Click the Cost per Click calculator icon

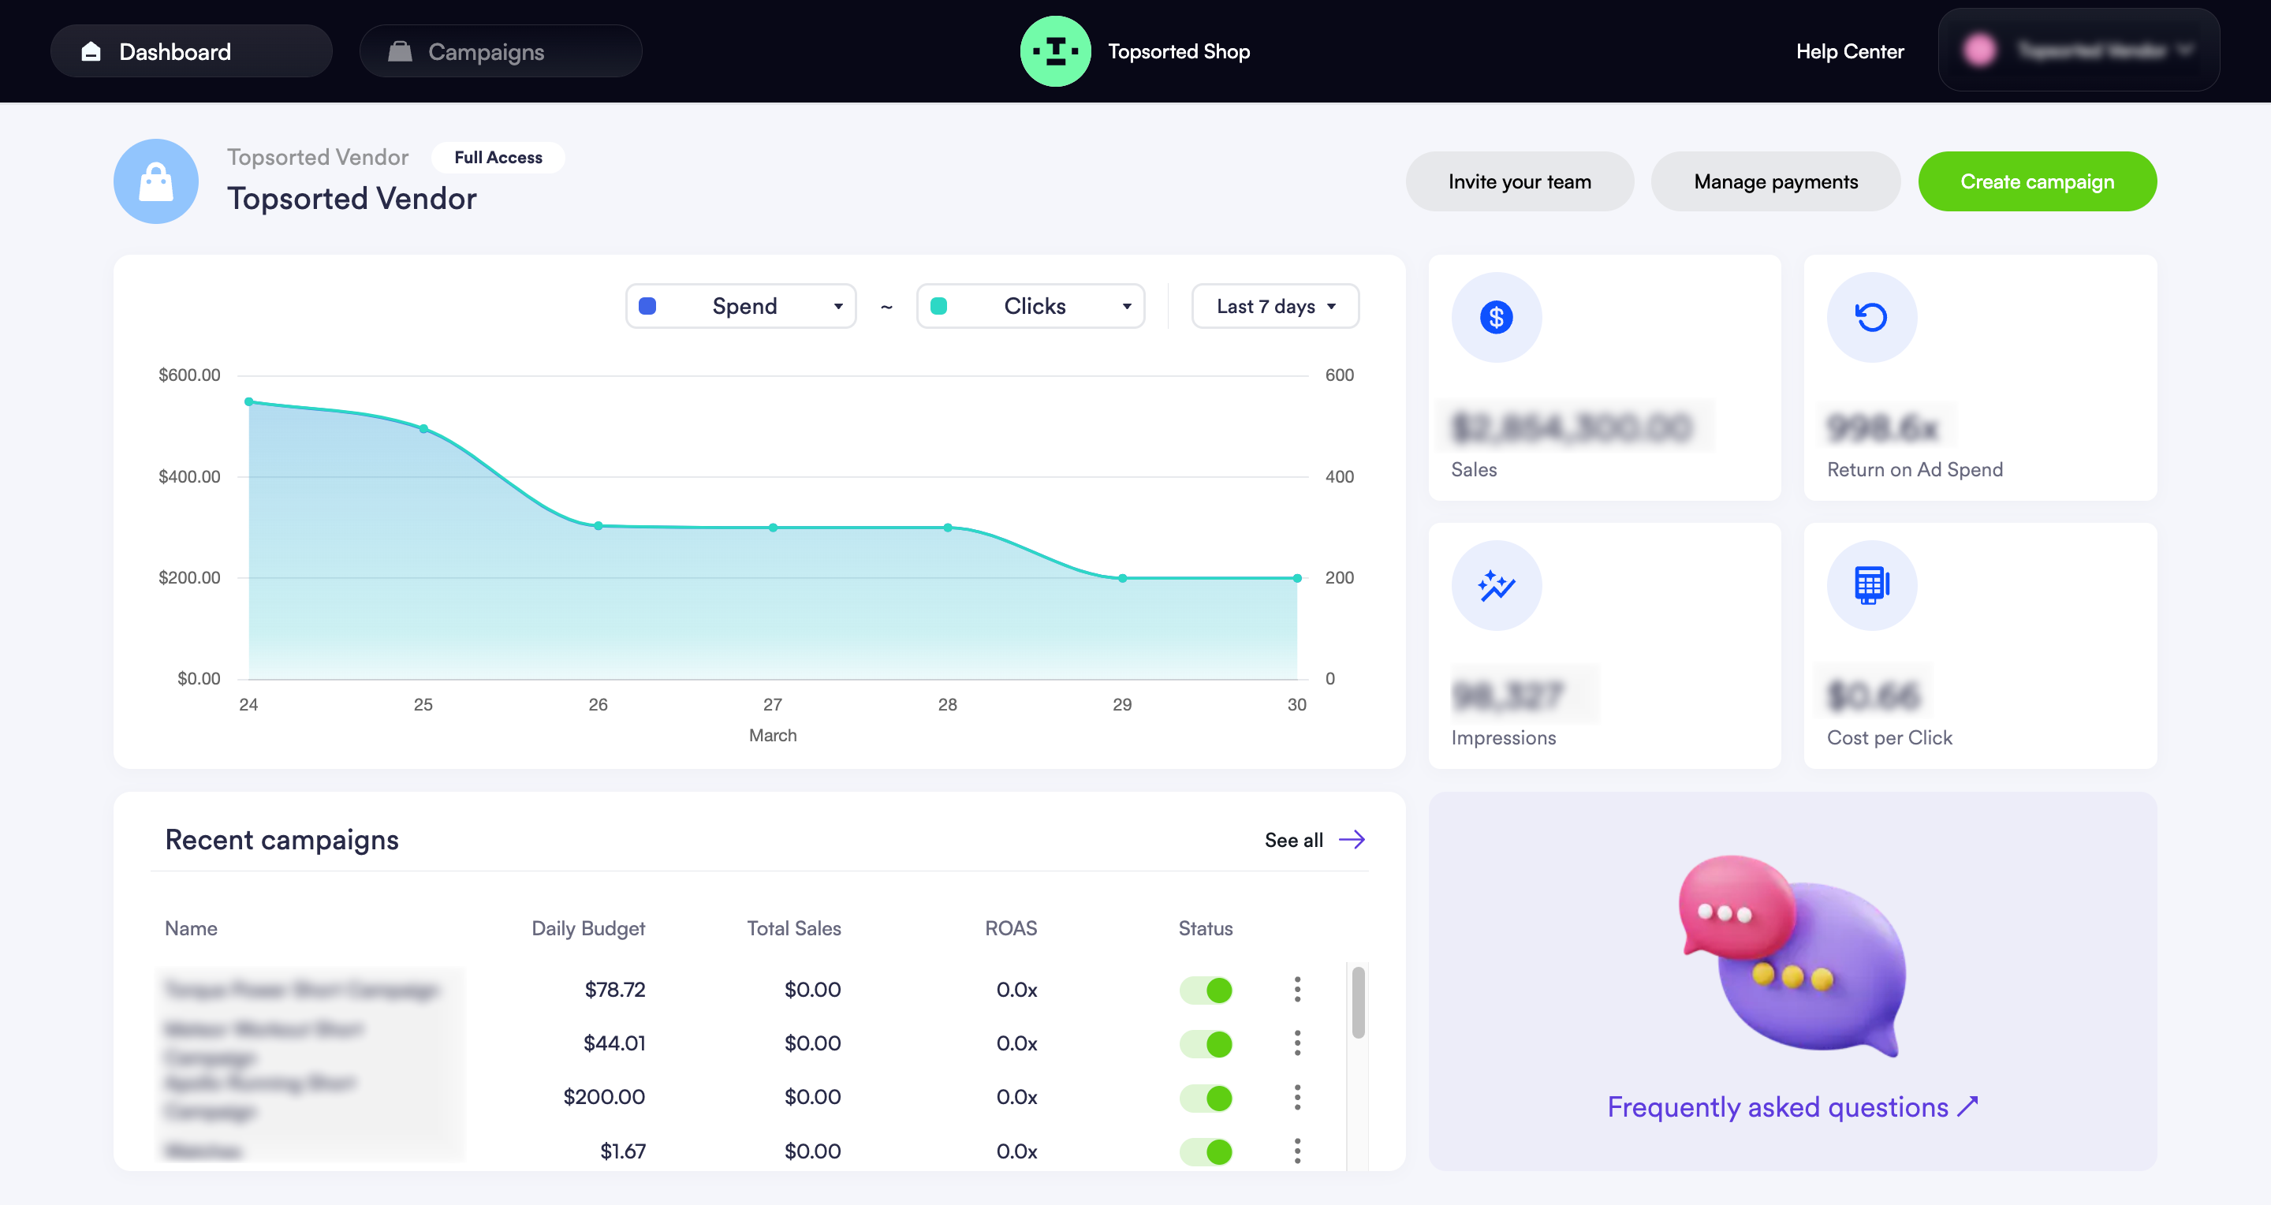(1870, 585)
